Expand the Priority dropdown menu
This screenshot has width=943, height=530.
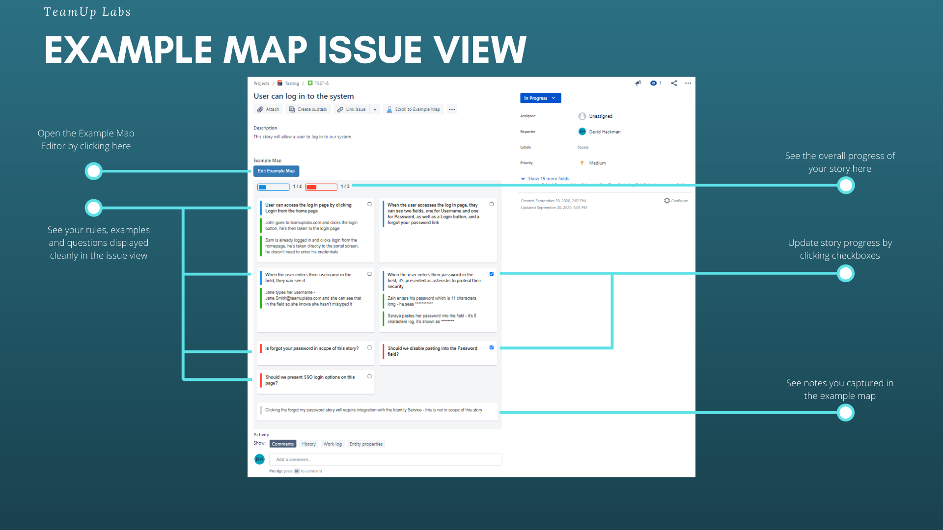[597, 162]
